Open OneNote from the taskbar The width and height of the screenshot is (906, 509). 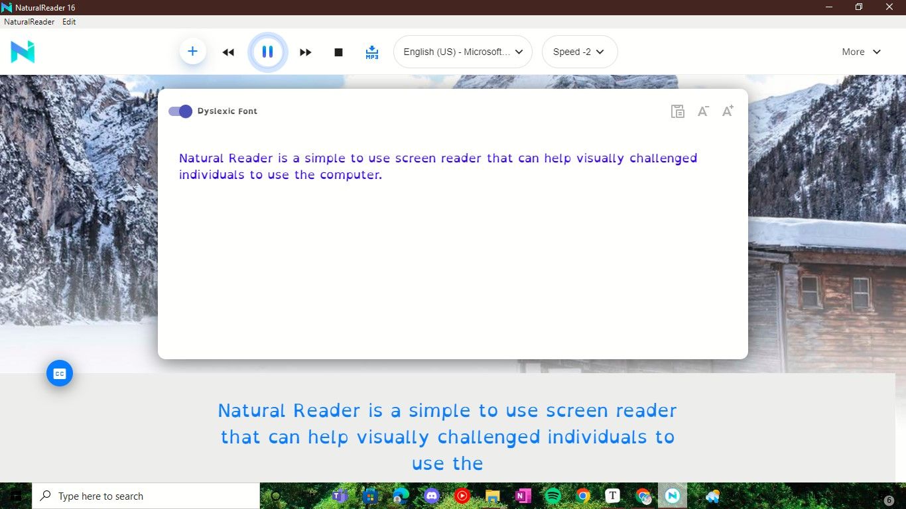click(523, 496)
